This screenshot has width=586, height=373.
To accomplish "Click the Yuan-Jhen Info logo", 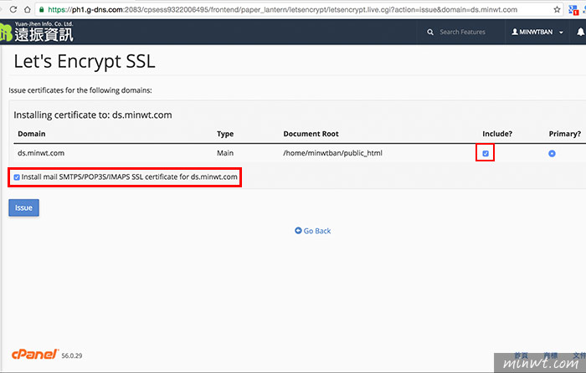I will click(x=37, y=32).
